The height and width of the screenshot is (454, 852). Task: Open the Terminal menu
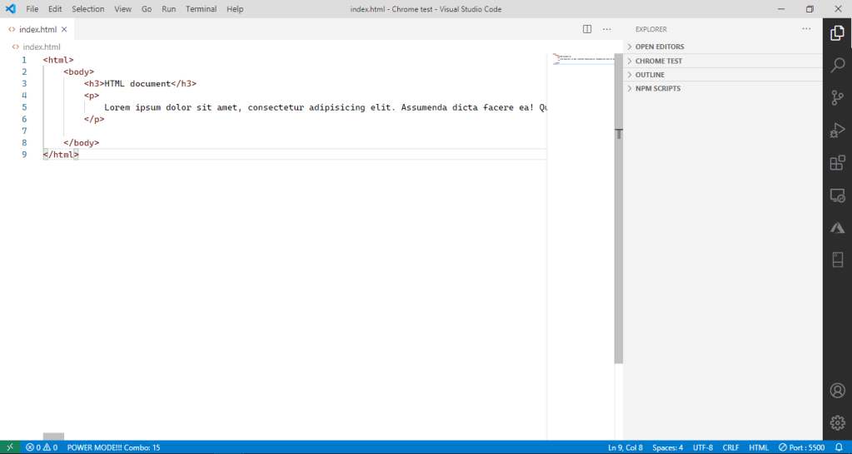coord(201,9)
